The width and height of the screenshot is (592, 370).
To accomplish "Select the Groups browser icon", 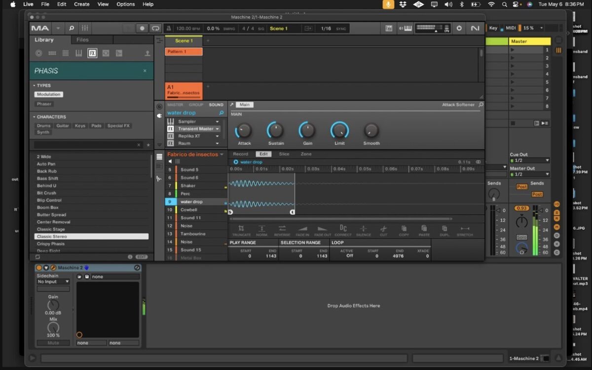I will [x=52, y=53].
